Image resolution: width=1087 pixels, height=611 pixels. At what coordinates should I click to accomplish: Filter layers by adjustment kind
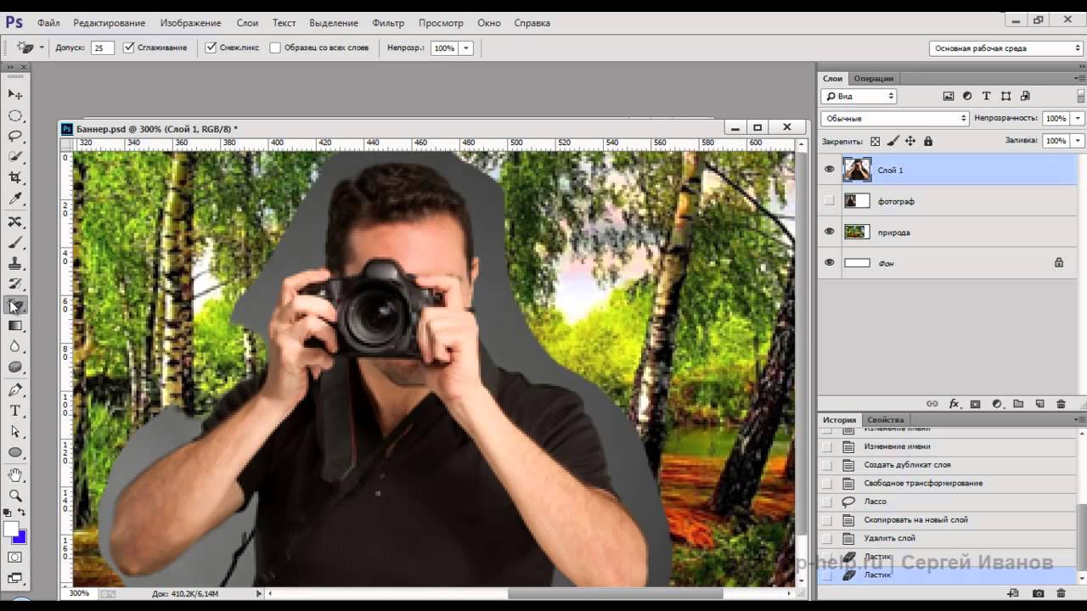[x=967, y=96]
